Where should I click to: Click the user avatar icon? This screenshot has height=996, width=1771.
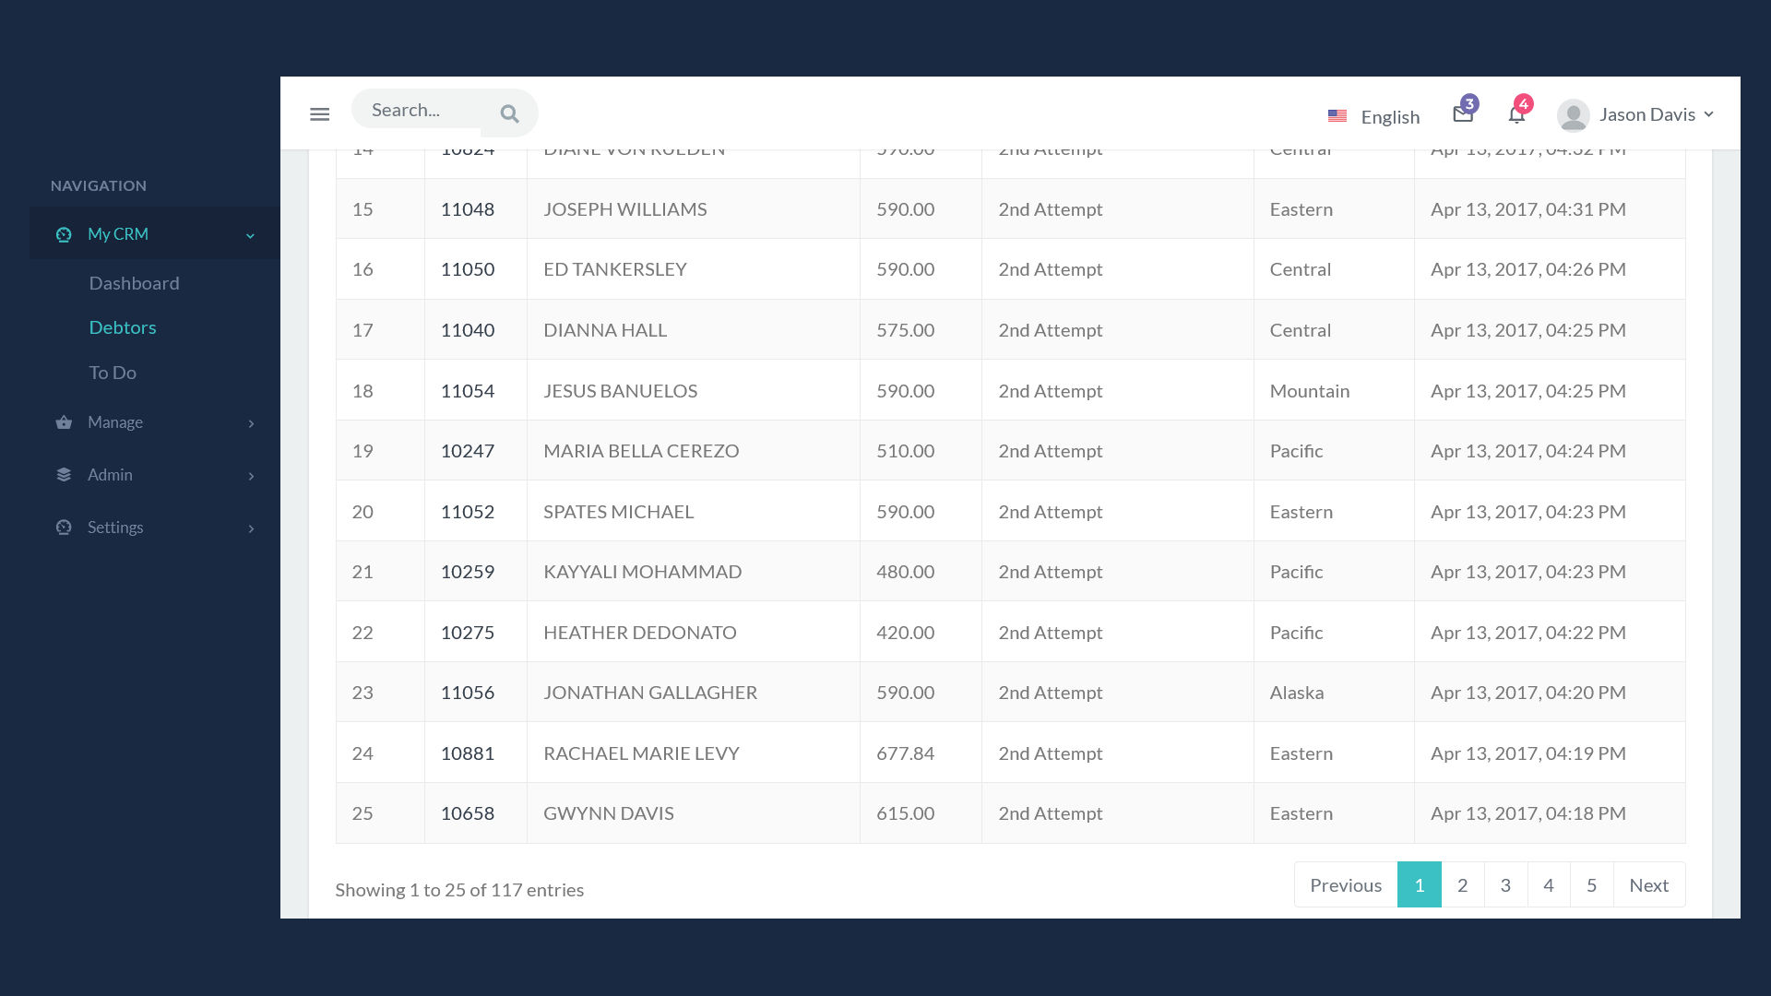(x=1573, y=115)
